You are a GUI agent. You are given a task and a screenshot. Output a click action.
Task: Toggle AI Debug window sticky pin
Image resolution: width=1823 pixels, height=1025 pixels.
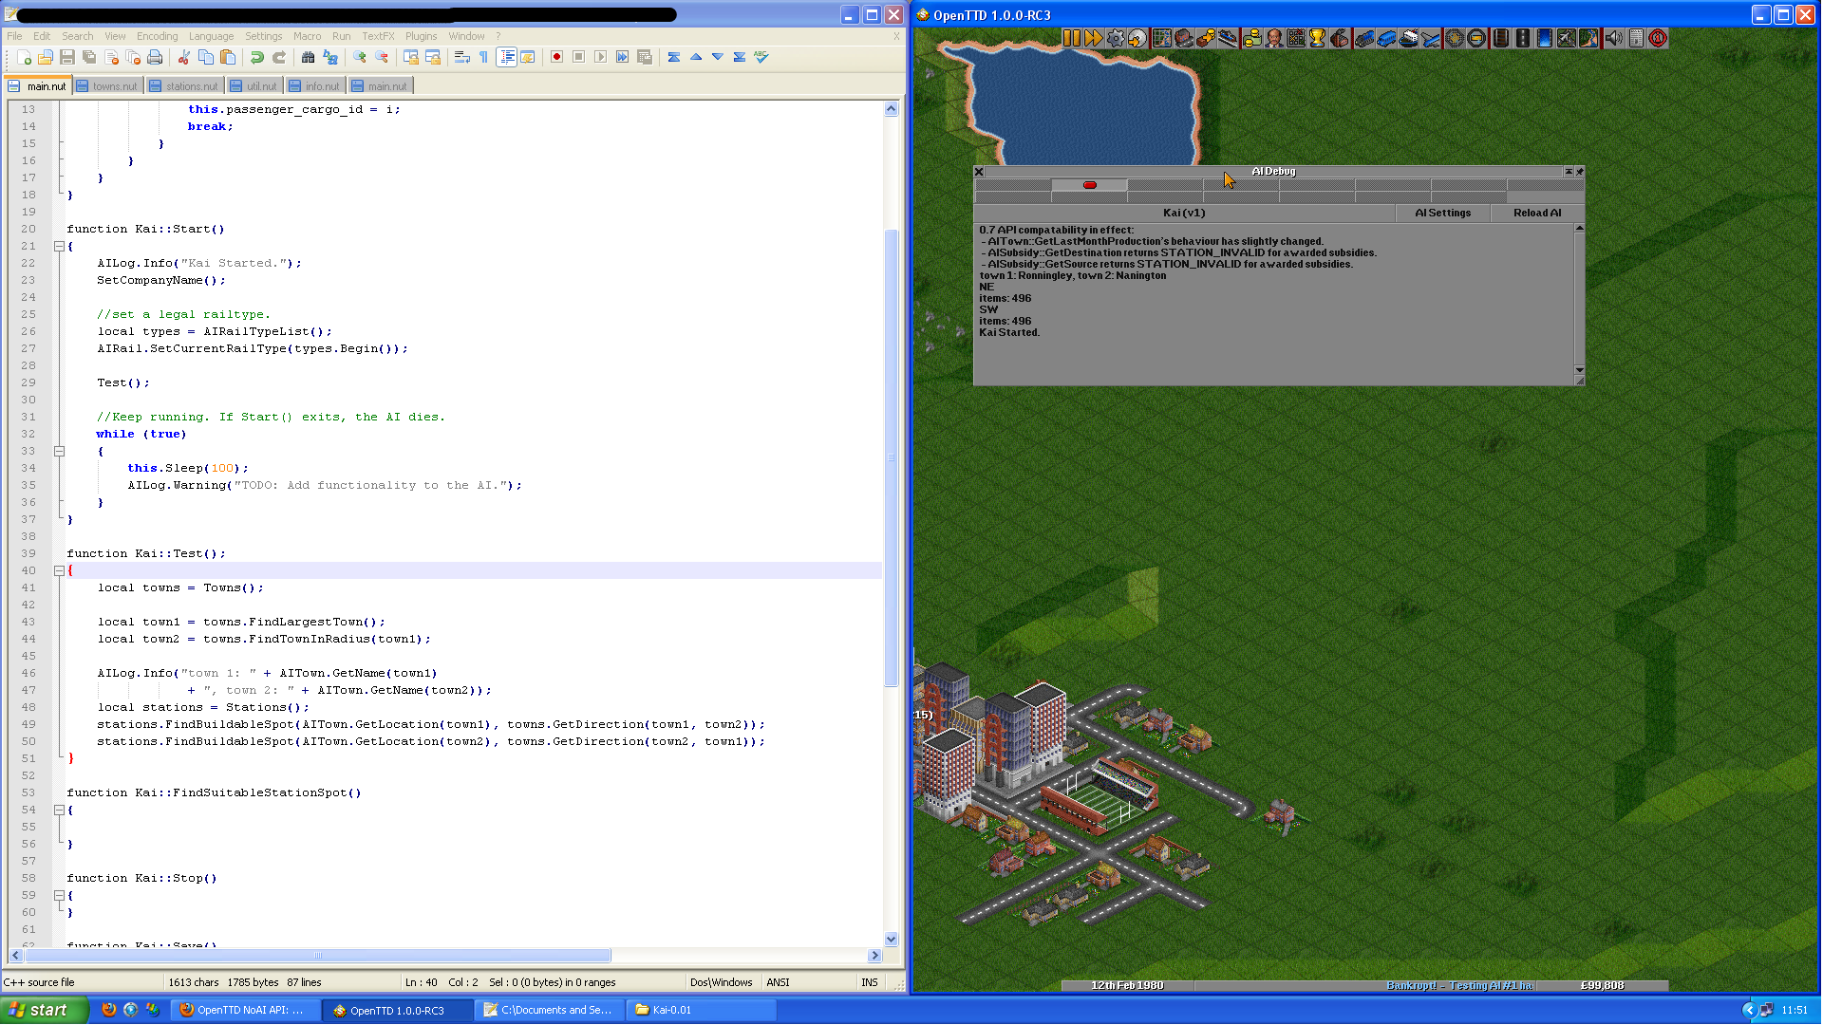point(1579,172)
